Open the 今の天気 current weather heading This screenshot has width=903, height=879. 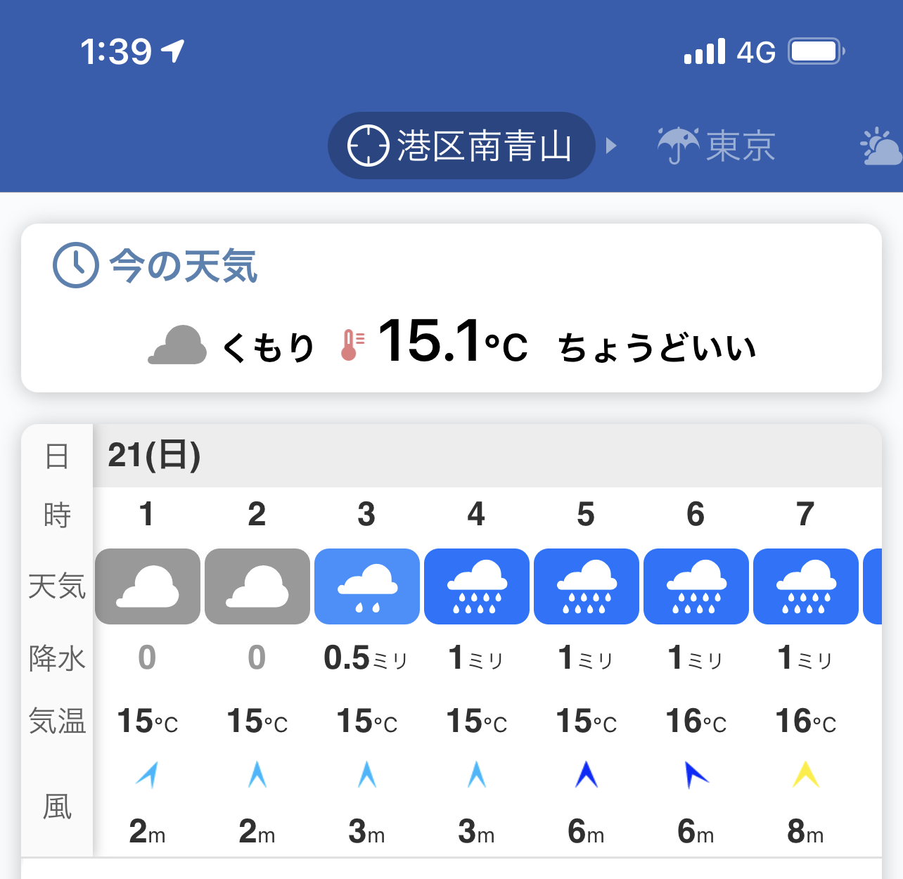coord(183,267)
